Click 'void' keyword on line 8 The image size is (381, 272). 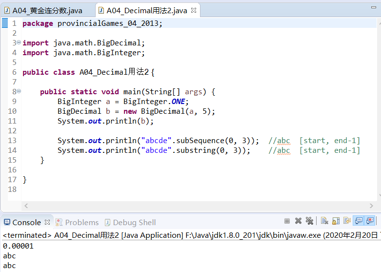pos(110,92)
